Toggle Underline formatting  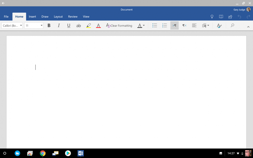pyautogui.click(x=69, y=26)
